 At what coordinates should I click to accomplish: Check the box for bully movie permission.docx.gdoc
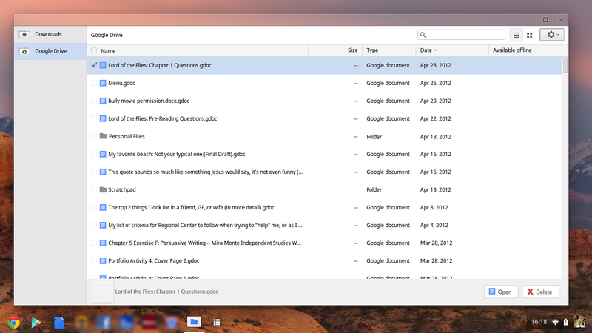coord(94,101)
